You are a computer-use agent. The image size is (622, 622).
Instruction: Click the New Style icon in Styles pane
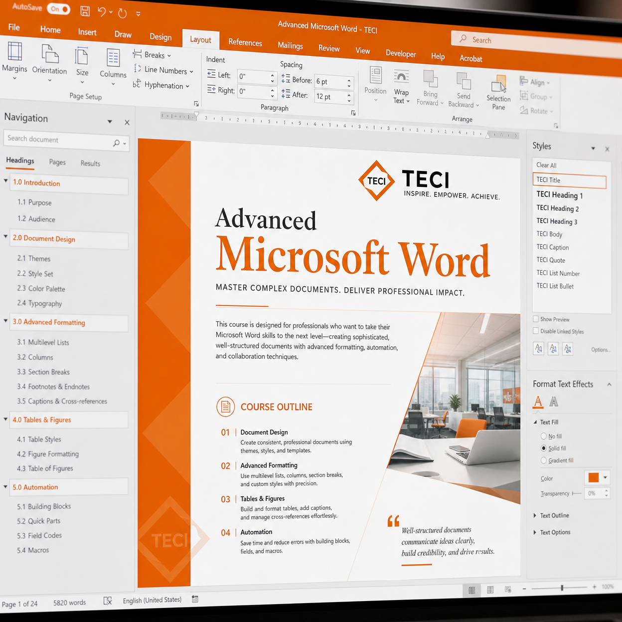coord(538,348)
